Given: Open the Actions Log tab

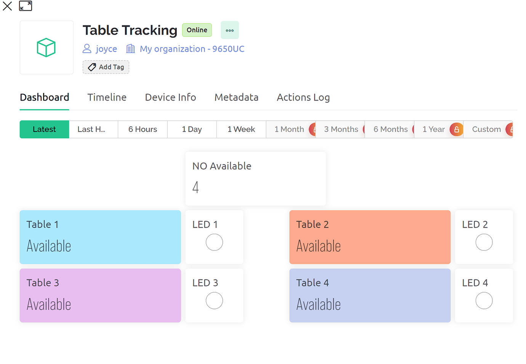Looking at the screenshot, I should click(303, 97).
